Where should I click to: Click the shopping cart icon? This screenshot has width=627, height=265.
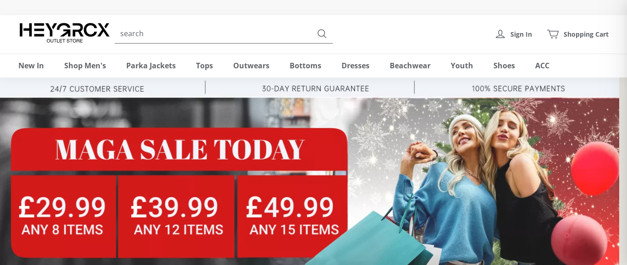pos(553,34)
